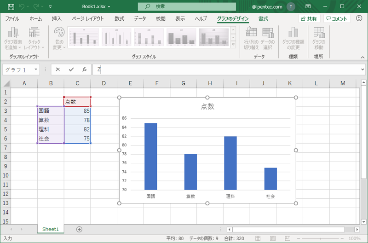Click the 共有 share button
368x243 pixels.
[x=309, y=18]
